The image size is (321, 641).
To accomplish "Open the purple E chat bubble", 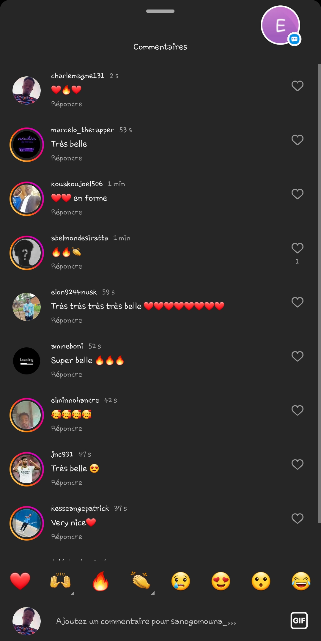I will click(281, 25).
